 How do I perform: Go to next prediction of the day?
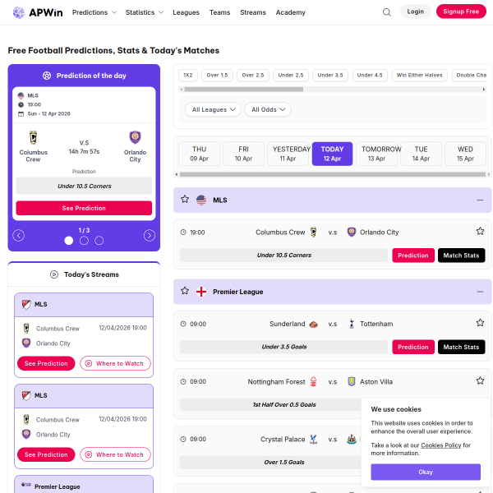click(x=150, y=236)
